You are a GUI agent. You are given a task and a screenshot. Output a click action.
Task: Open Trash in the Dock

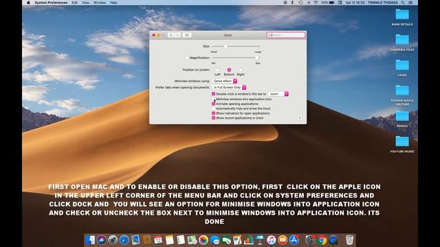click(x=349, y=240)
